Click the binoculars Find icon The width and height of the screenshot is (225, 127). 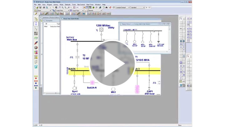107,8
